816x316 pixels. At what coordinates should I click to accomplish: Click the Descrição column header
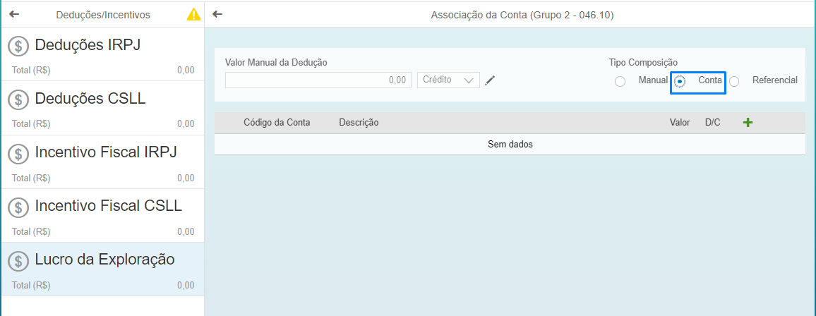pos(359,123)
